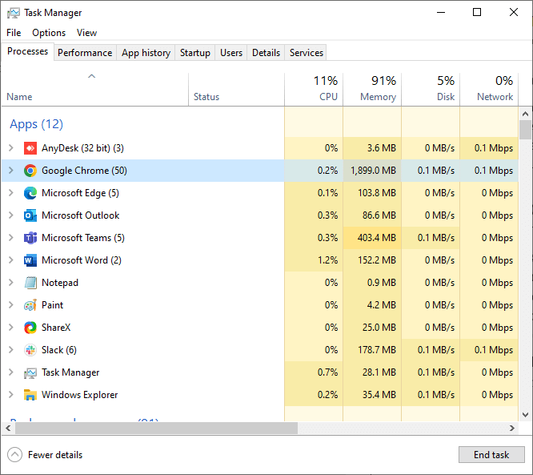Image resolution: width=533 pixels, height=475 pixels.
Task: Collapse view with Fewer details arrow icon
Action: point(14,455)
